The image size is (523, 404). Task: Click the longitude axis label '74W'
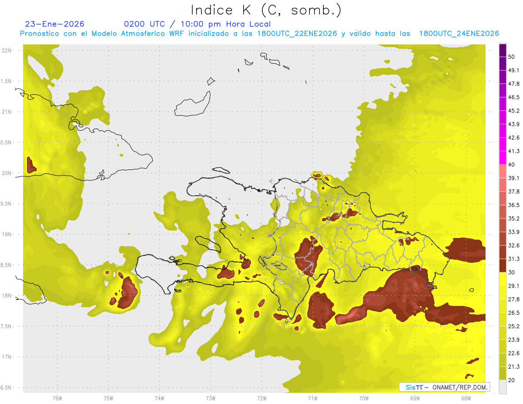[159, 398]
